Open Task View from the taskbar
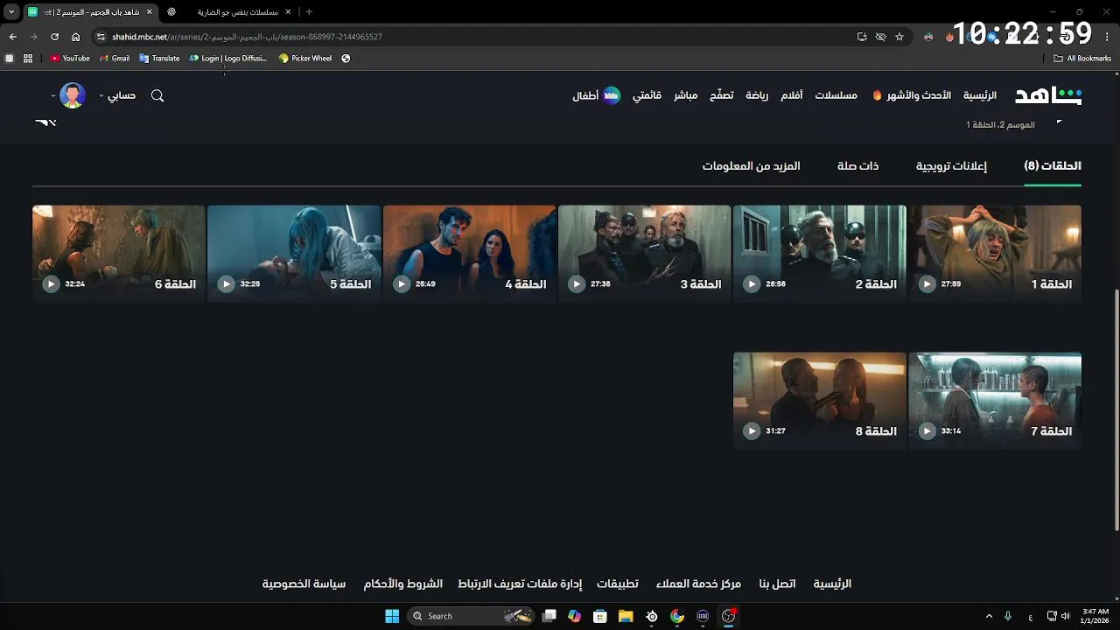Viewport: 1120px width, 630px height. coord(549,616)
